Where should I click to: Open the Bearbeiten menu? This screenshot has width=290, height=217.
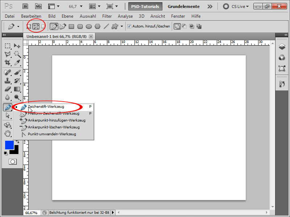[31, 16]
